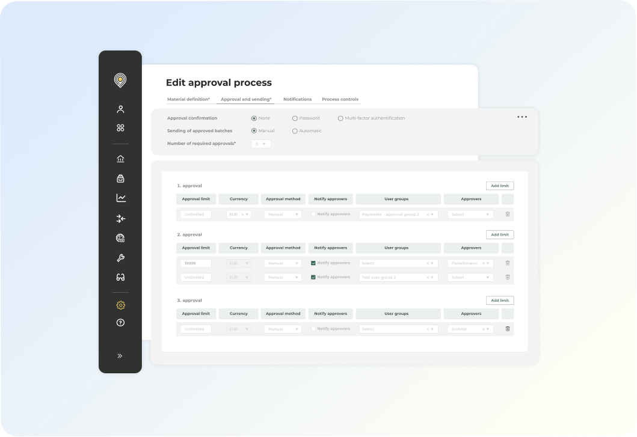Add limit to 1. approval
The width and height of the screenshot is (637, 437).
click(x=500, y=186)
